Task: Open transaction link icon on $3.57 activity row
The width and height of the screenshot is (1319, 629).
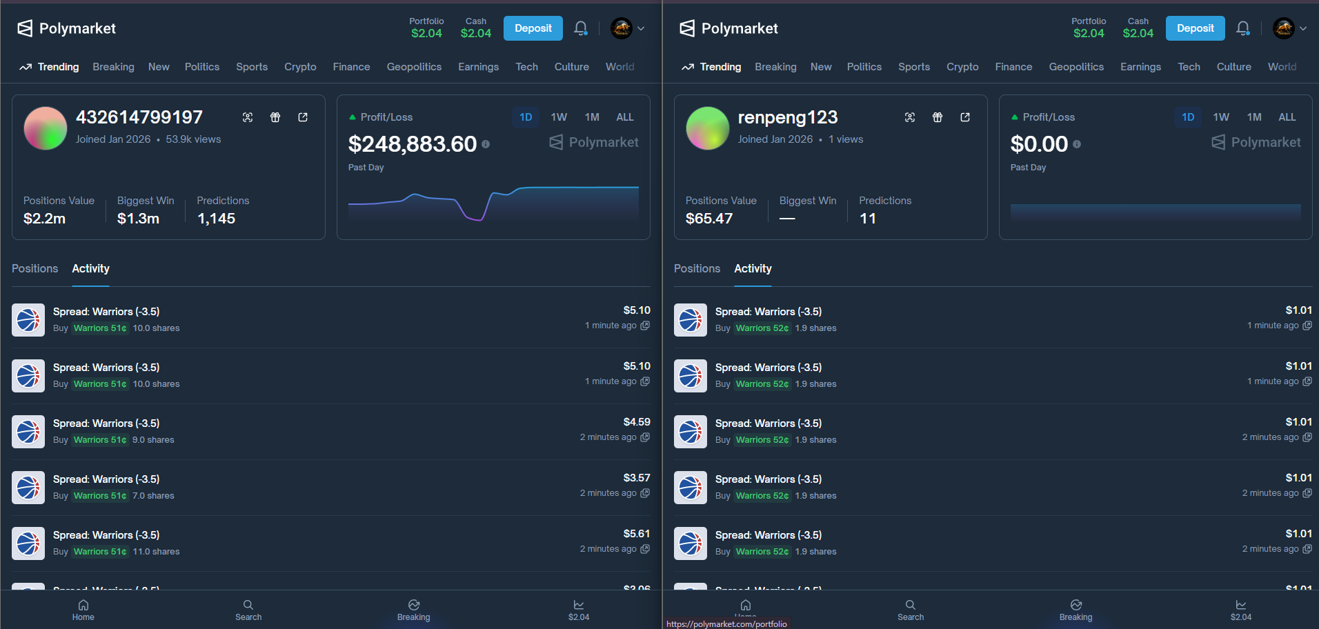Action: pos(645,493)
